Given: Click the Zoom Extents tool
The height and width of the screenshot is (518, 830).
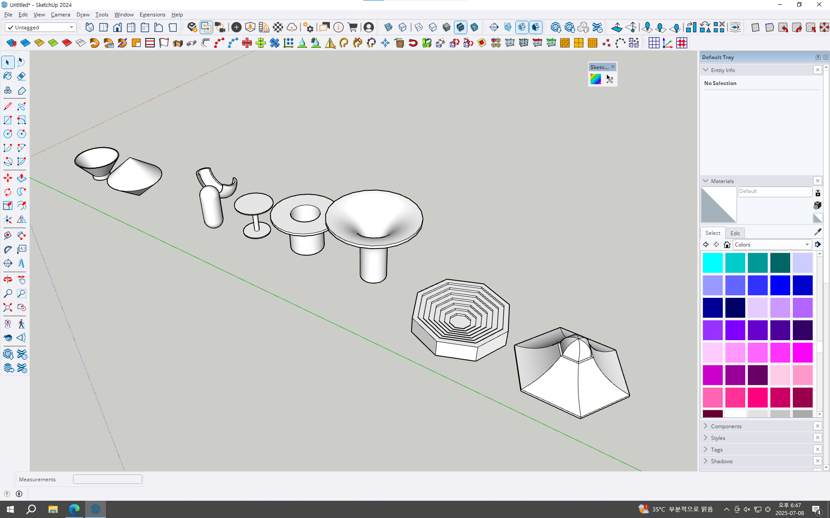Looking at the screenshot, I should coord(8,307).
